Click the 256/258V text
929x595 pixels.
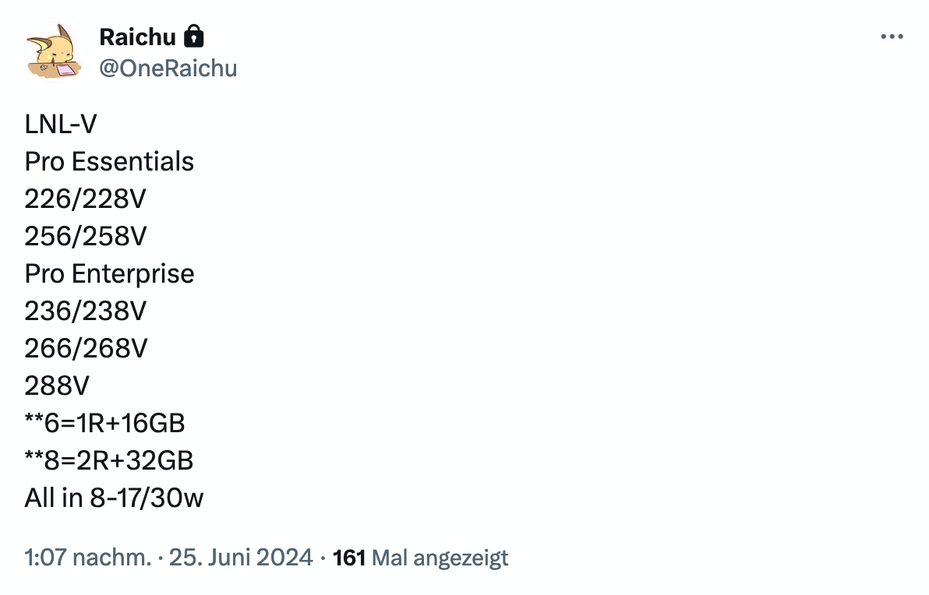tap(86, 236)
